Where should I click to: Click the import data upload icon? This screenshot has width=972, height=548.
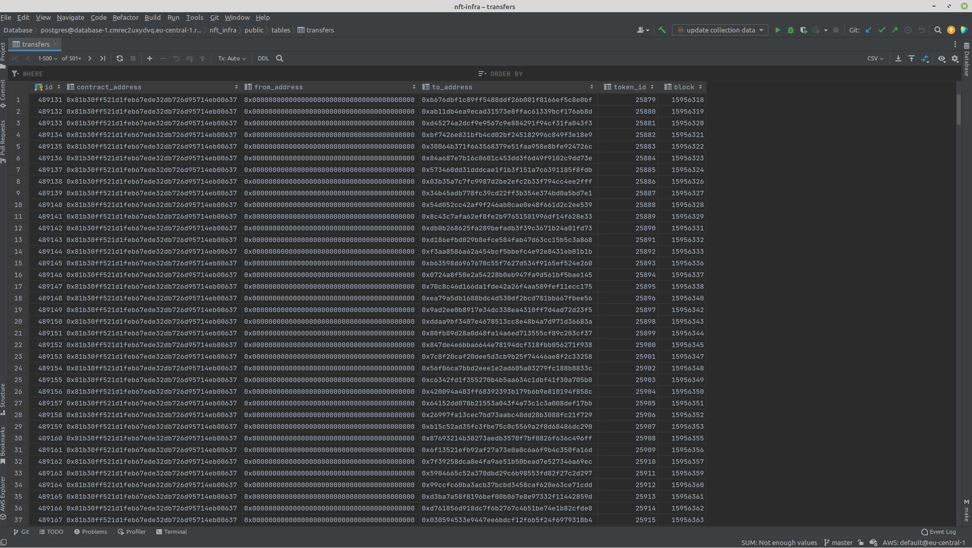(x=912, y=59)
